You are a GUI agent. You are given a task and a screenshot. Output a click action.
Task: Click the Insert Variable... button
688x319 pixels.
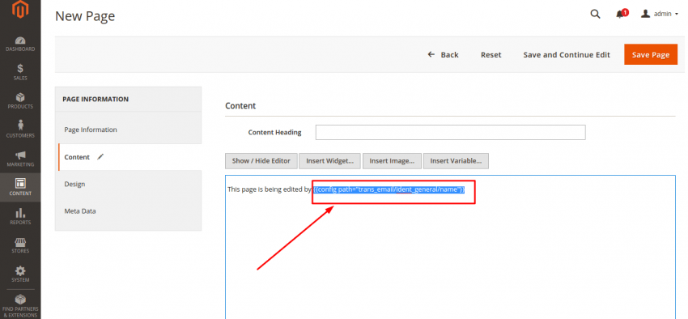coord(456,161)
